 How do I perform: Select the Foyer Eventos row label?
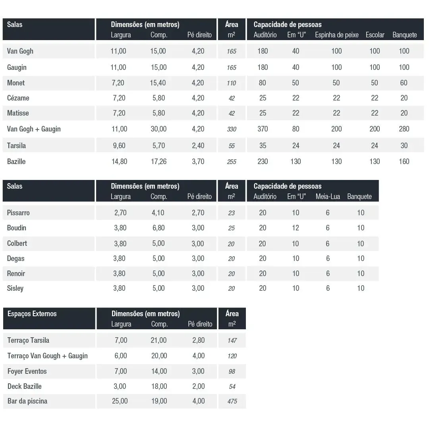(27, 371)
